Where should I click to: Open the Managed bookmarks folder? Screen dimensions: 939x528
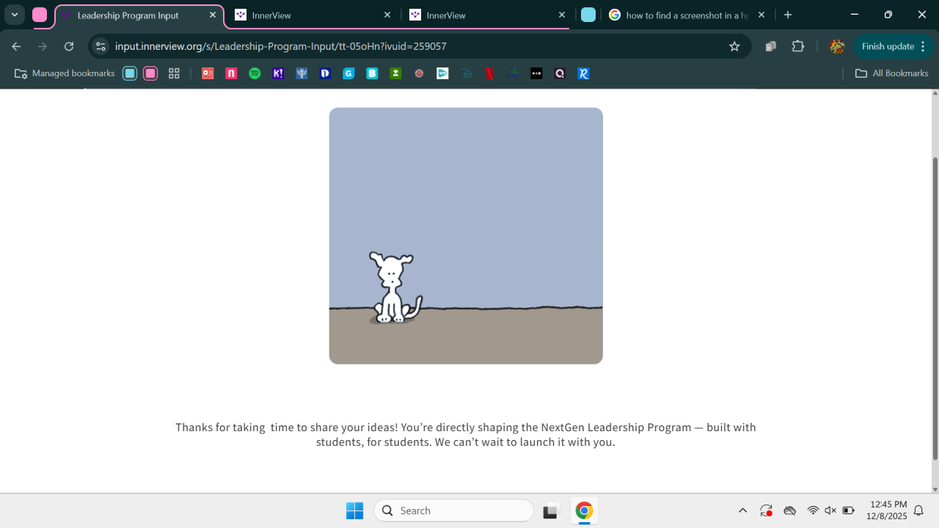click(65, 73)
